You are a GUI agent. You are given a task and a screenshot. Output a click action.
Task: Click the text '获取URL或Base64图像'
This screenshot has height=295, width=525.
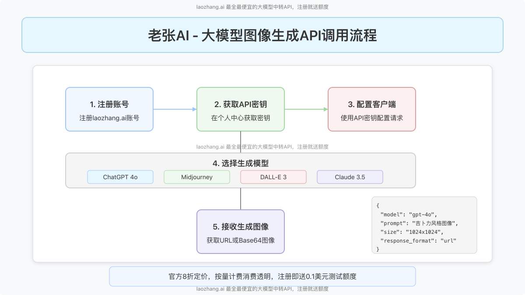tap(241, 240)
